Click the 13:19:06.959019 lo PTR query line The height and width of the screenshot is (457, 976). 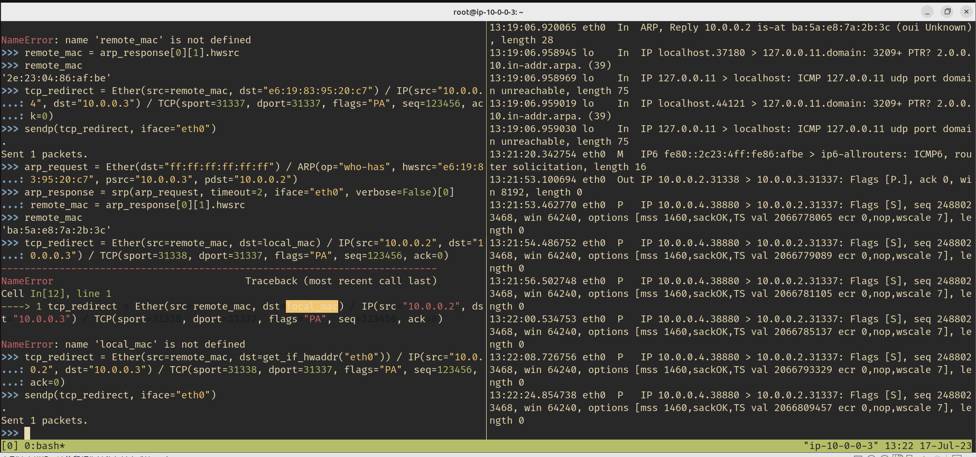[x=730, y=110]
